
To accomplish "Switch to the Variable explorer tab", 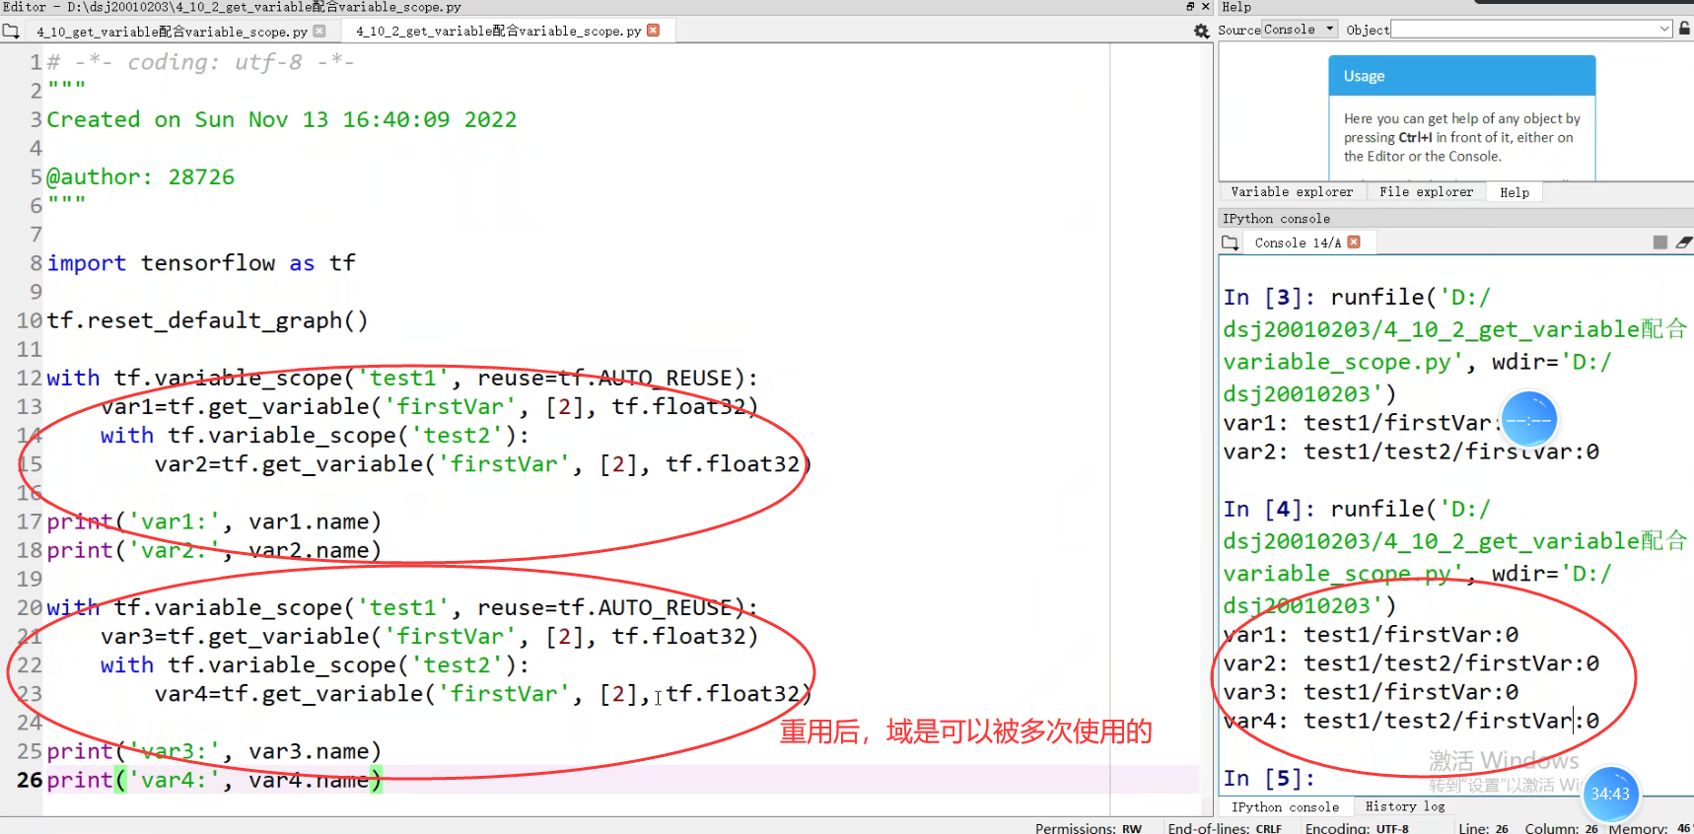I will 1292,192.
